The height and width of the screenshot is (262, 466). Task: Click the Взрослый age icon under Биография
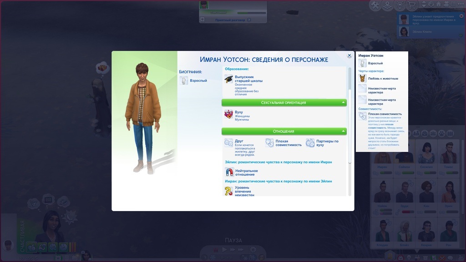click(184, 81)
